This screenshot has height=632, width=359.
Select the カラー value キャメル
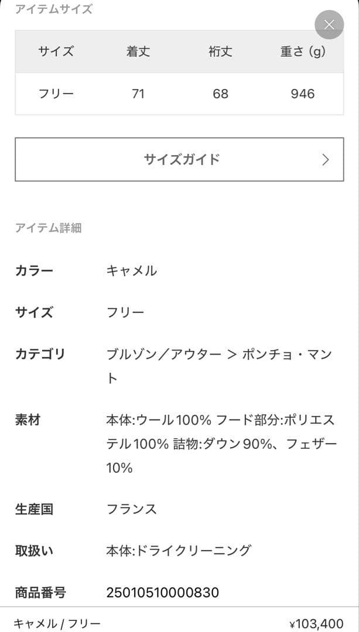130,270
